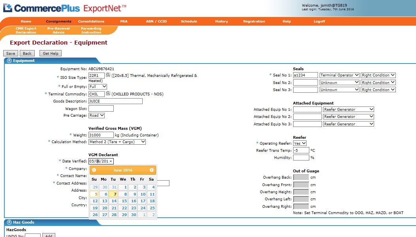This screenshot has height=237, width=416.
Task: Select June 15 in the calendar
Action: (123, 201)
